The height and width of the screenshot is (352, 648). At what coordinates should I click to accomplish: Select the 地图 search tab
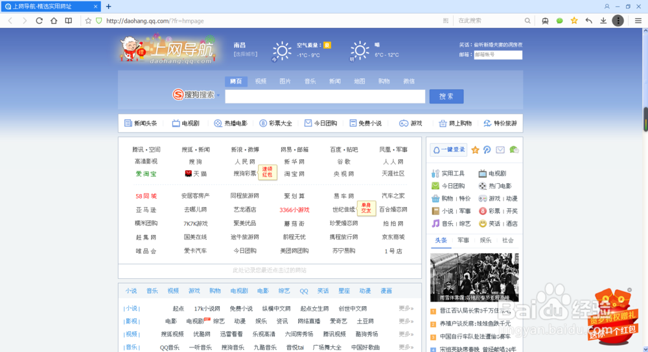360,82
